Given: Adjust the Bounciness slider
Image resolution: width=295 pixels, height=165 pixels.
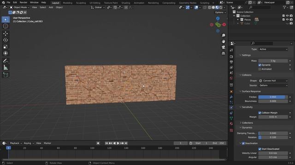Looking at the screenshot, I should (273, 101).
